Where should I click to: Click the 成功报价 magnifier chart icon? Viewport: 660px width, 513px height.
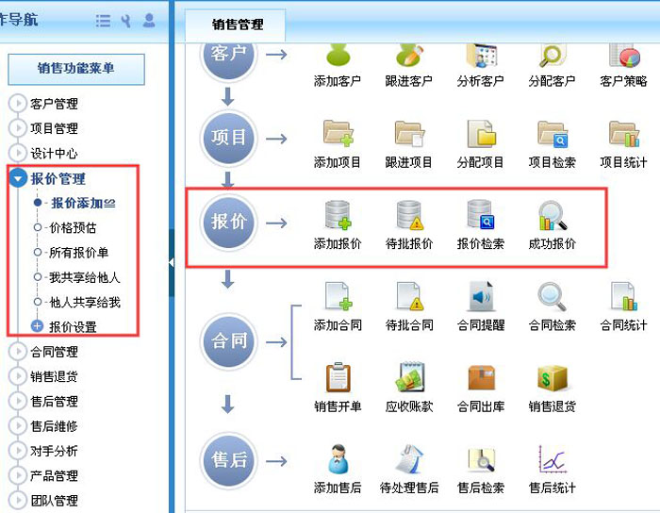point(553,216)
